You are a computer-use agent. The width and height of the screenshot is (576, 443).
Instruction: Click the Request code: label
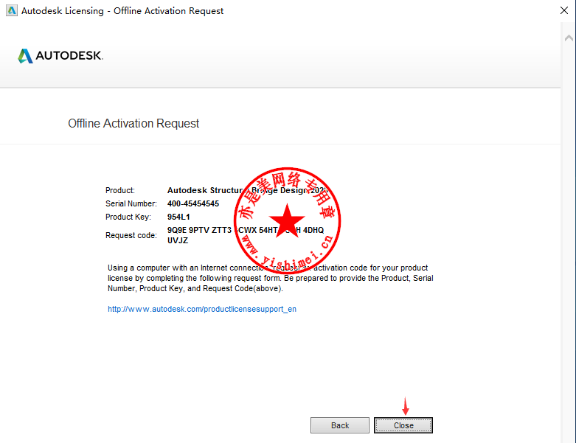[x=131, y=235]
